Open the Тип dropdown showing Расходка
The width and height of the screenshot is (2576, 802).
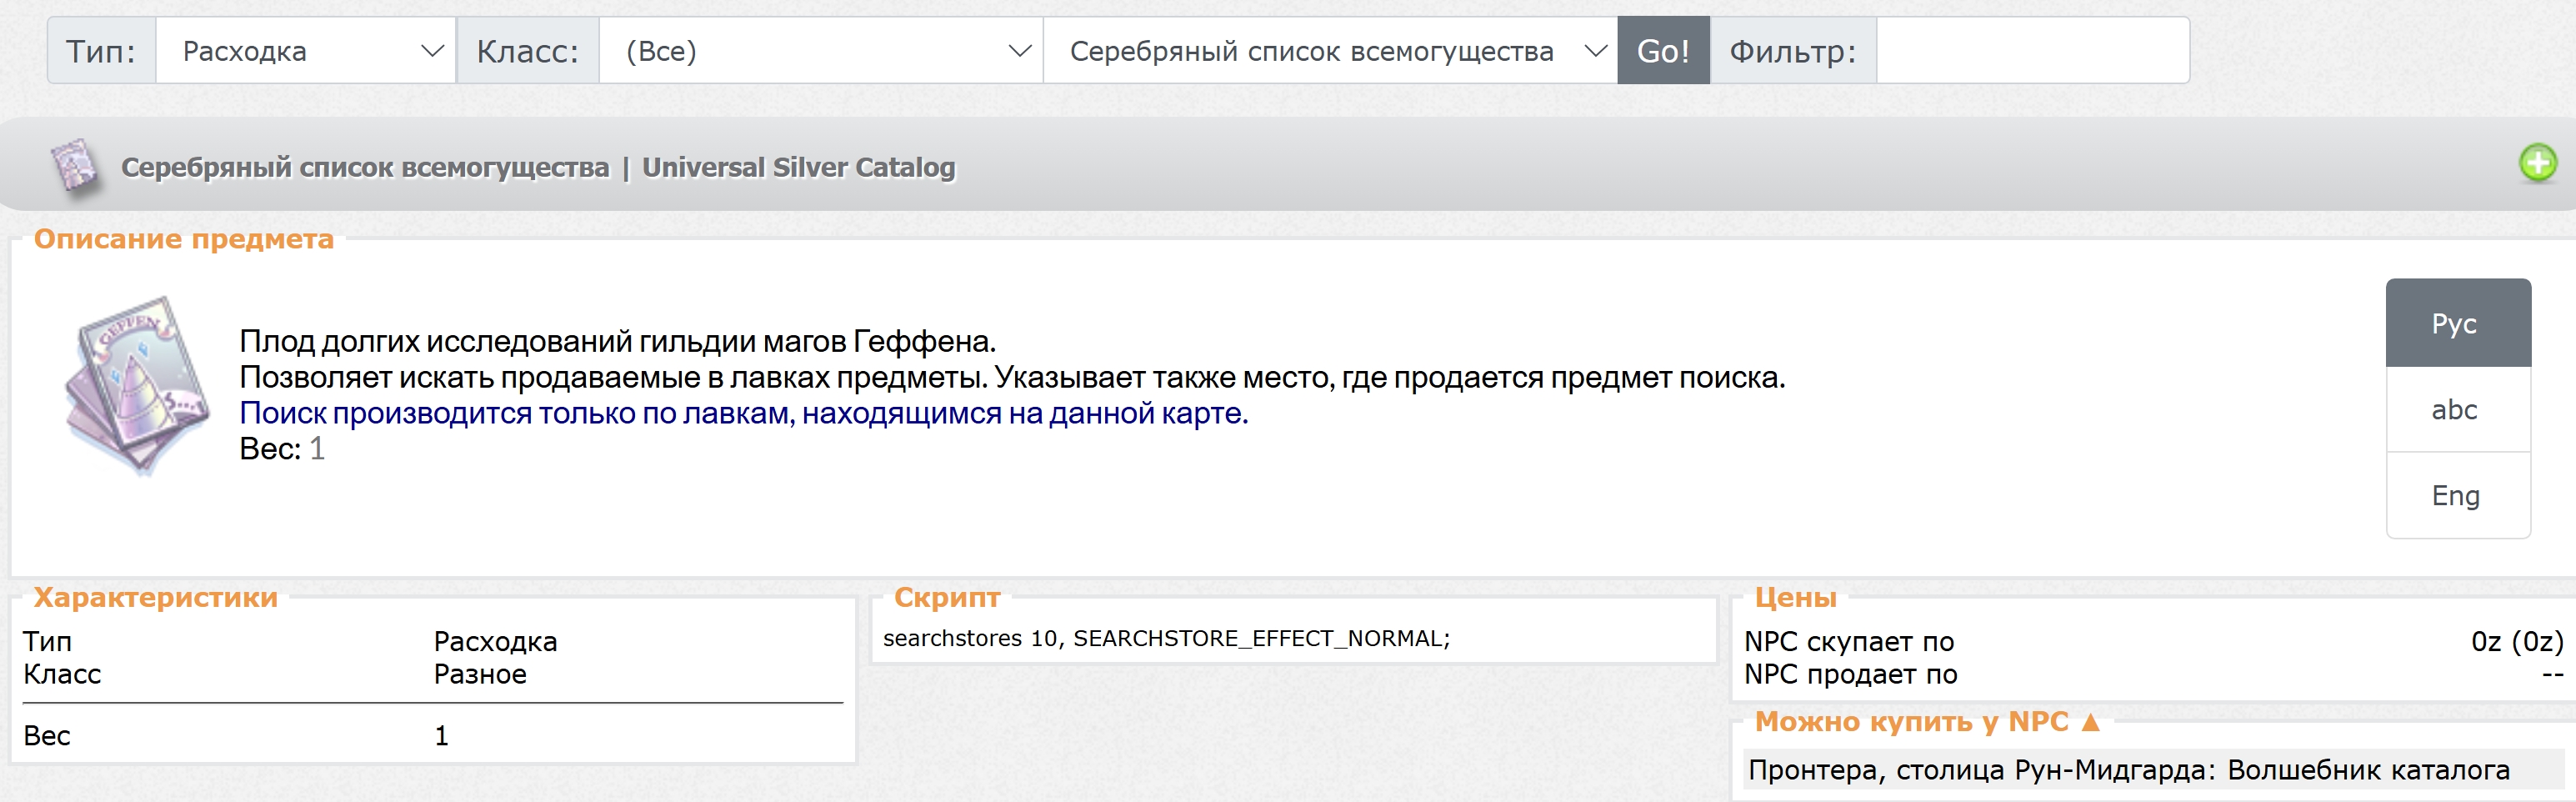tap(306, 51)
